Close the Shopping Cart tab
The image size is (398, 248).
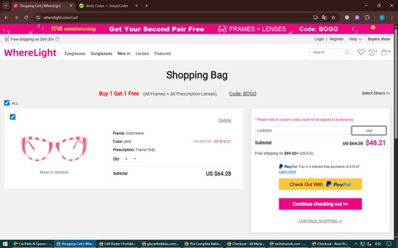71,6
